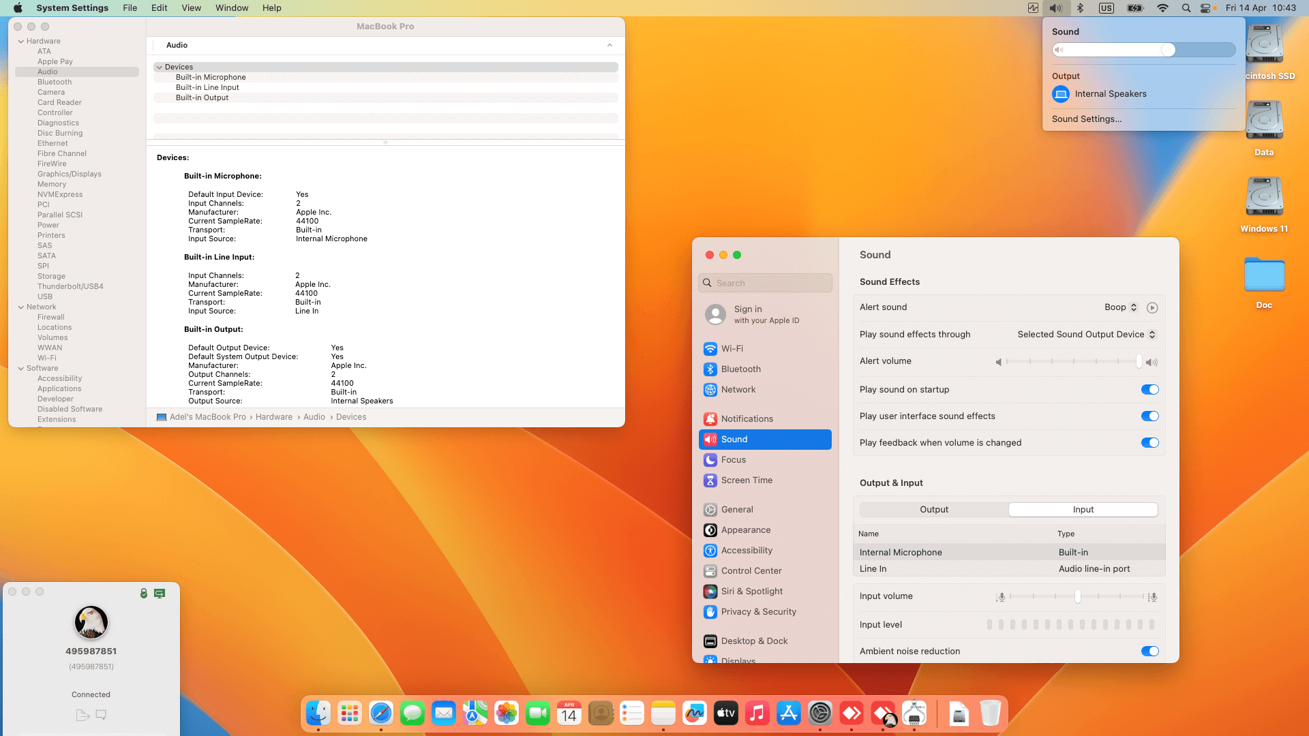Click the Input volume slider
The height and width of the screenshot is (736, 1309).
[1077, 597]
